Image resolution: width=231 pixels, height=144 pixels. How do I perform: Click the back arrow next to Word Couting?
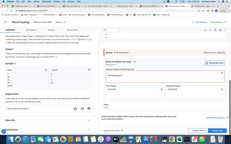pyautogui.click(x=5, y=22)
